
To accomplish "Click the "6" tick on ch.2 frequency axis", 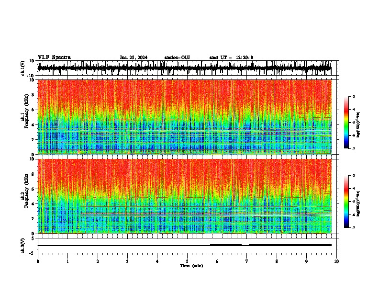I will point(33,189).
